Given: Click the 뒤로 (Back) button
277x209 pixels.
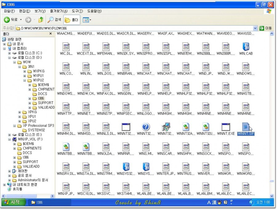Looking at the screenshot, I should click(11, 20).
